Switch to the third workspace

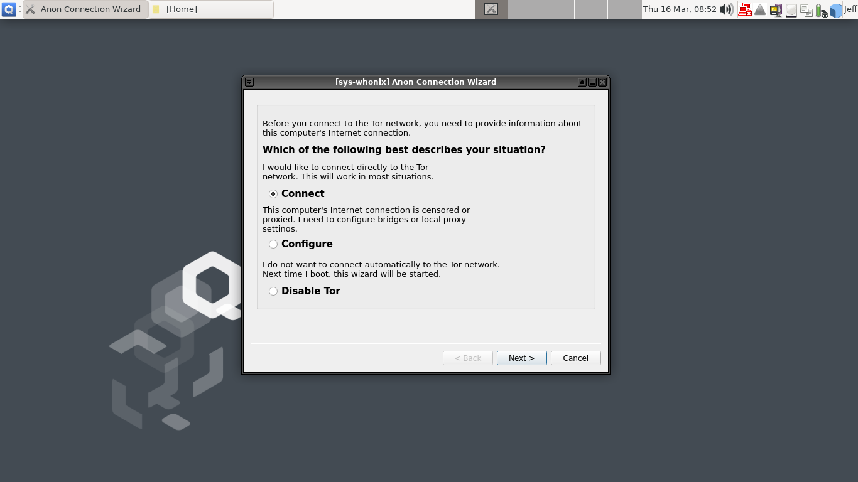(x=558, y=9)
